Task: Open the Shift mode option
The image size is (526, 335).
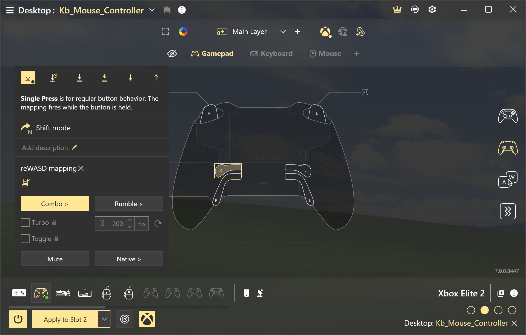Action: [x=53, y=128]
